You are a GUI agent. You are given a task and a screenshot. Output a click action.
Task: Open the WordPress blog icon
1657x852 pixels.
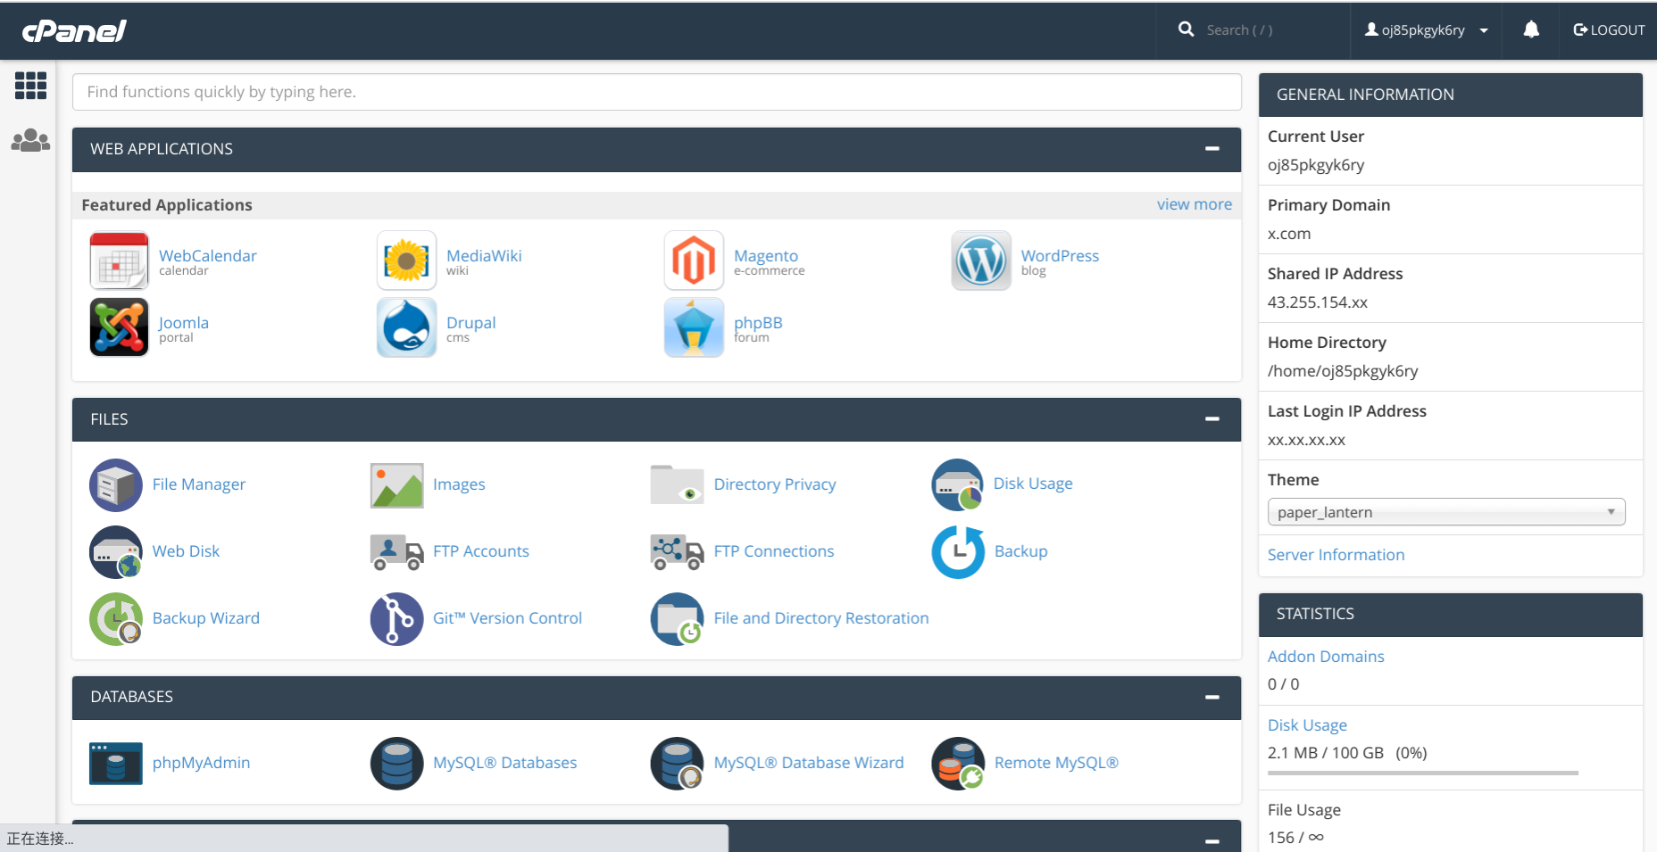pyautogui.click(x=981, y=261)
